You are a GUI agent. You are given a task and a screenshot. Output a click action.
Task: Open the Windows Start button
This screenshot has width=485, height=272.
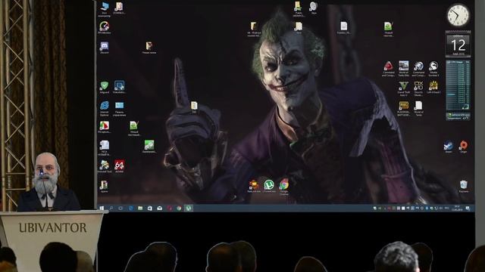(x=102, y=209)
